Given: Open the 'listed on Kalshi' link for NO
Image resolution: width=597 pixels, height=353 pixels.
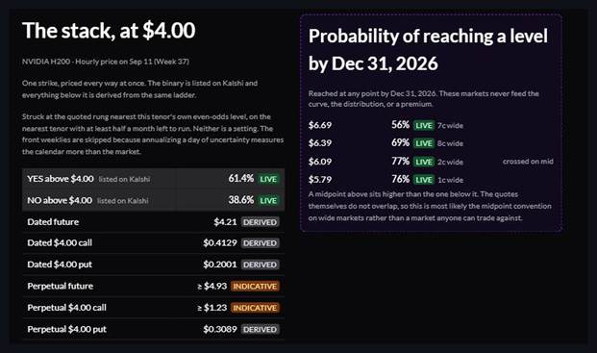Looking at the screenshot, I should click(x=123, y=201).
